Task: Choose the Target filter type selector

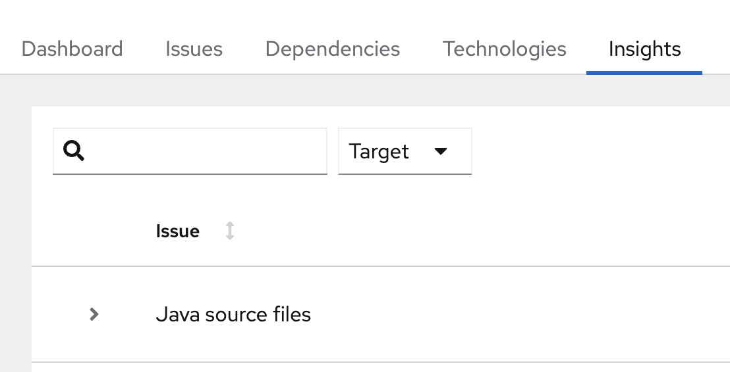Action: point(405,152)
